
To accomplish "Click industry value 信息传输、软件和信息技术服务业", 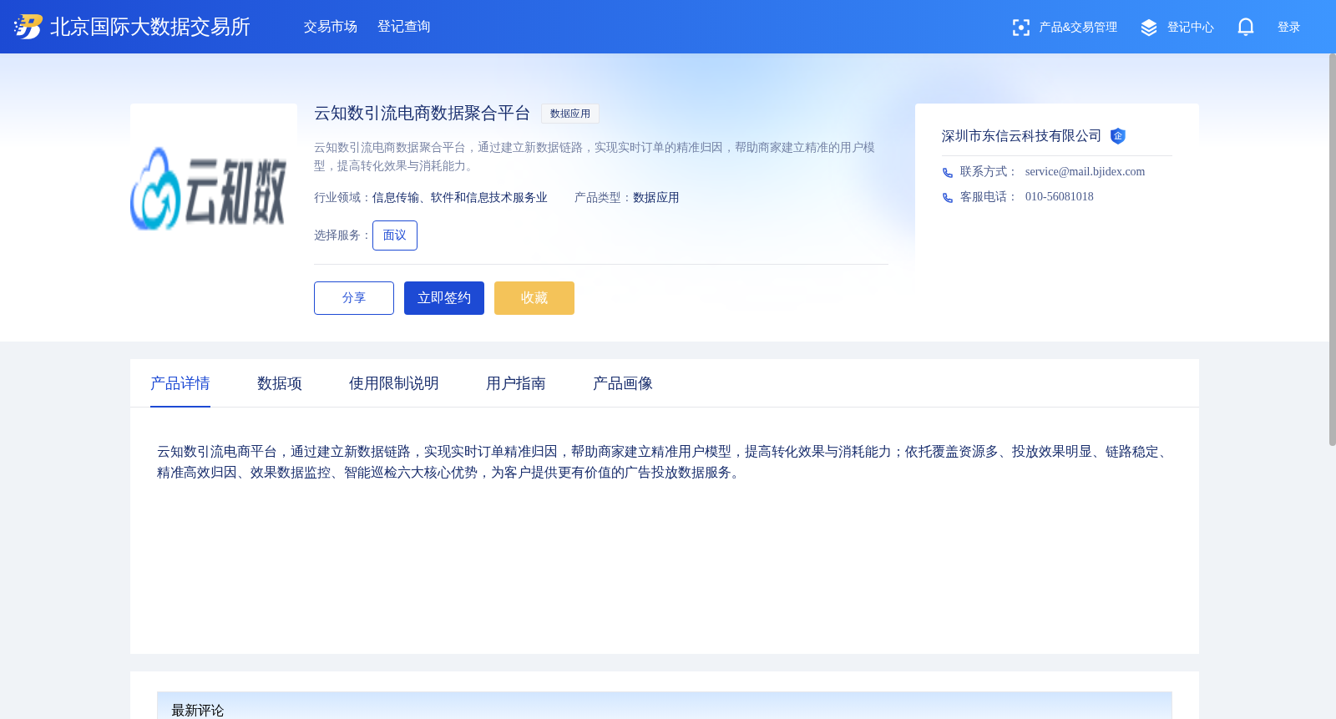I will 460,198.
